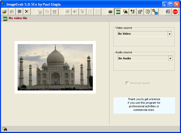Expand the Video source dropdown arrow
The height and width of the screenshot is (133, 181).
click(169, 34)
